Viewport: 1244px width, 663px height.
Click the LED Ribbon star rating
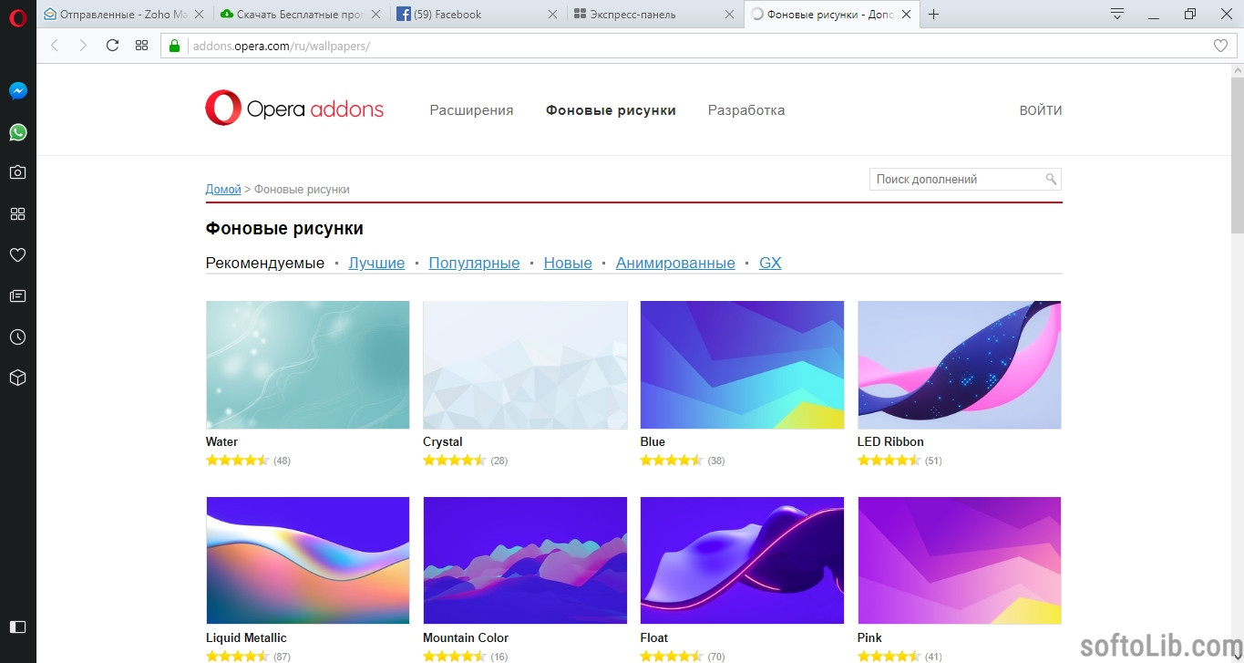pyautogui.click(x=889, y=461)
